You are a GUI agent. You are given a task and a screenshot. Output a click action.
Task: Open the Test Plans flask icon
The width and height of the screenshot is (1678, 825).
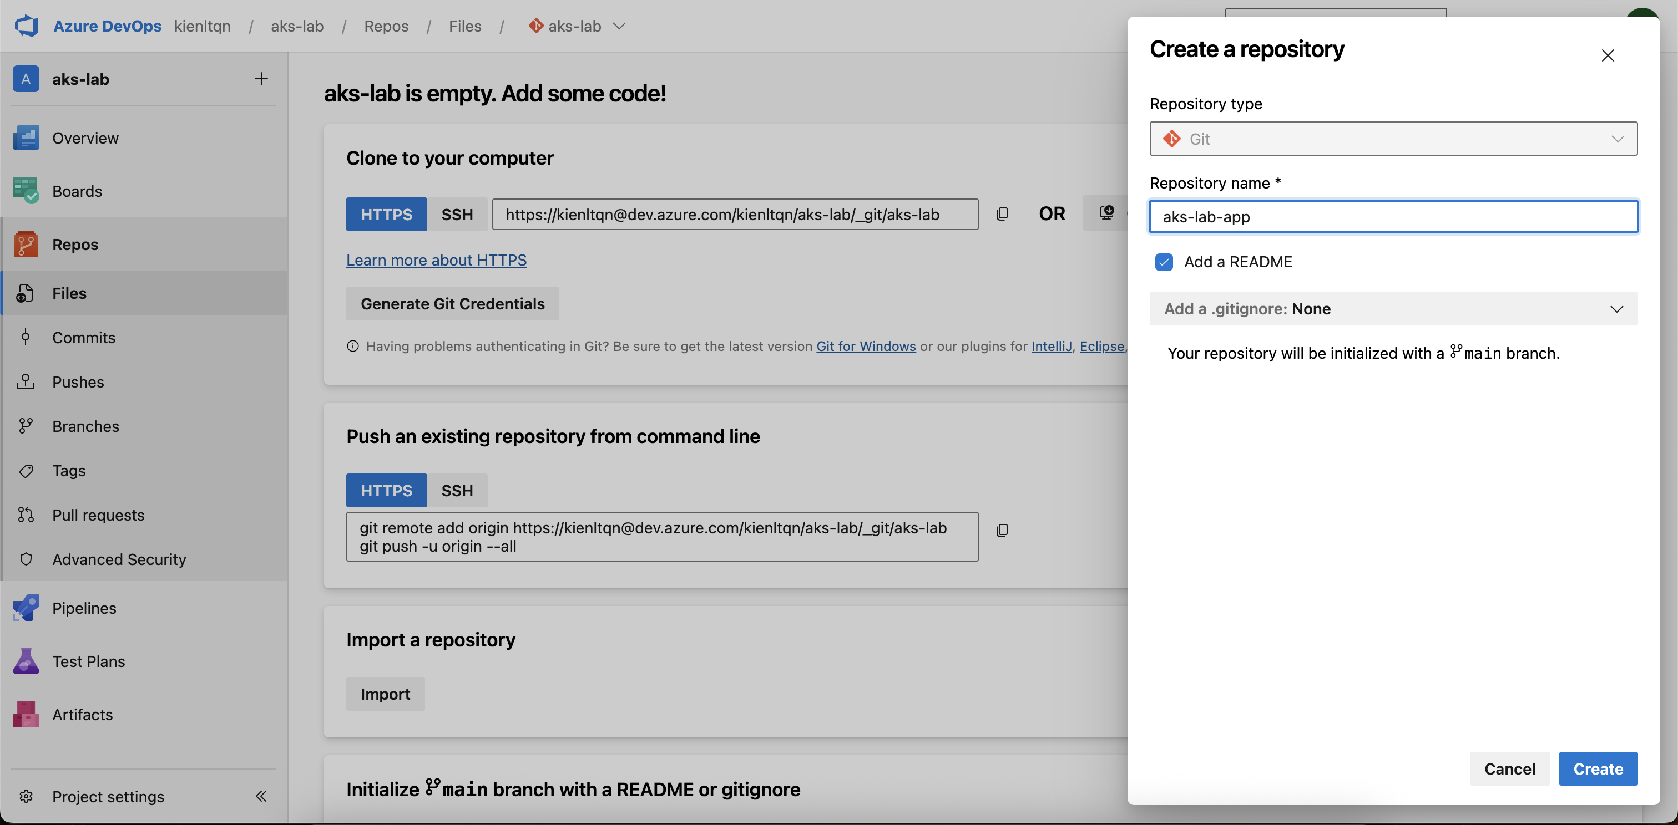click(26, 660)
